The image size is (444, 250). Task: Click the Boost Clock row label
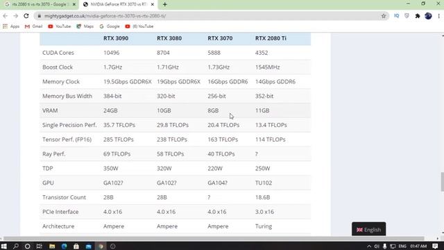point(58,67)
